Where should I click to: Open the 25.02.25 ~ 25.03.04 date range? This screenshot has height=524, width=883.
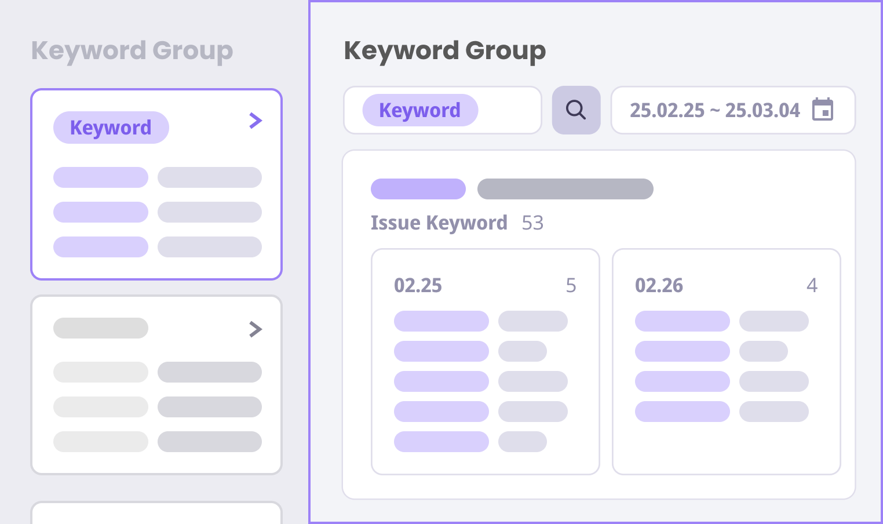click(x=714, y=110)
